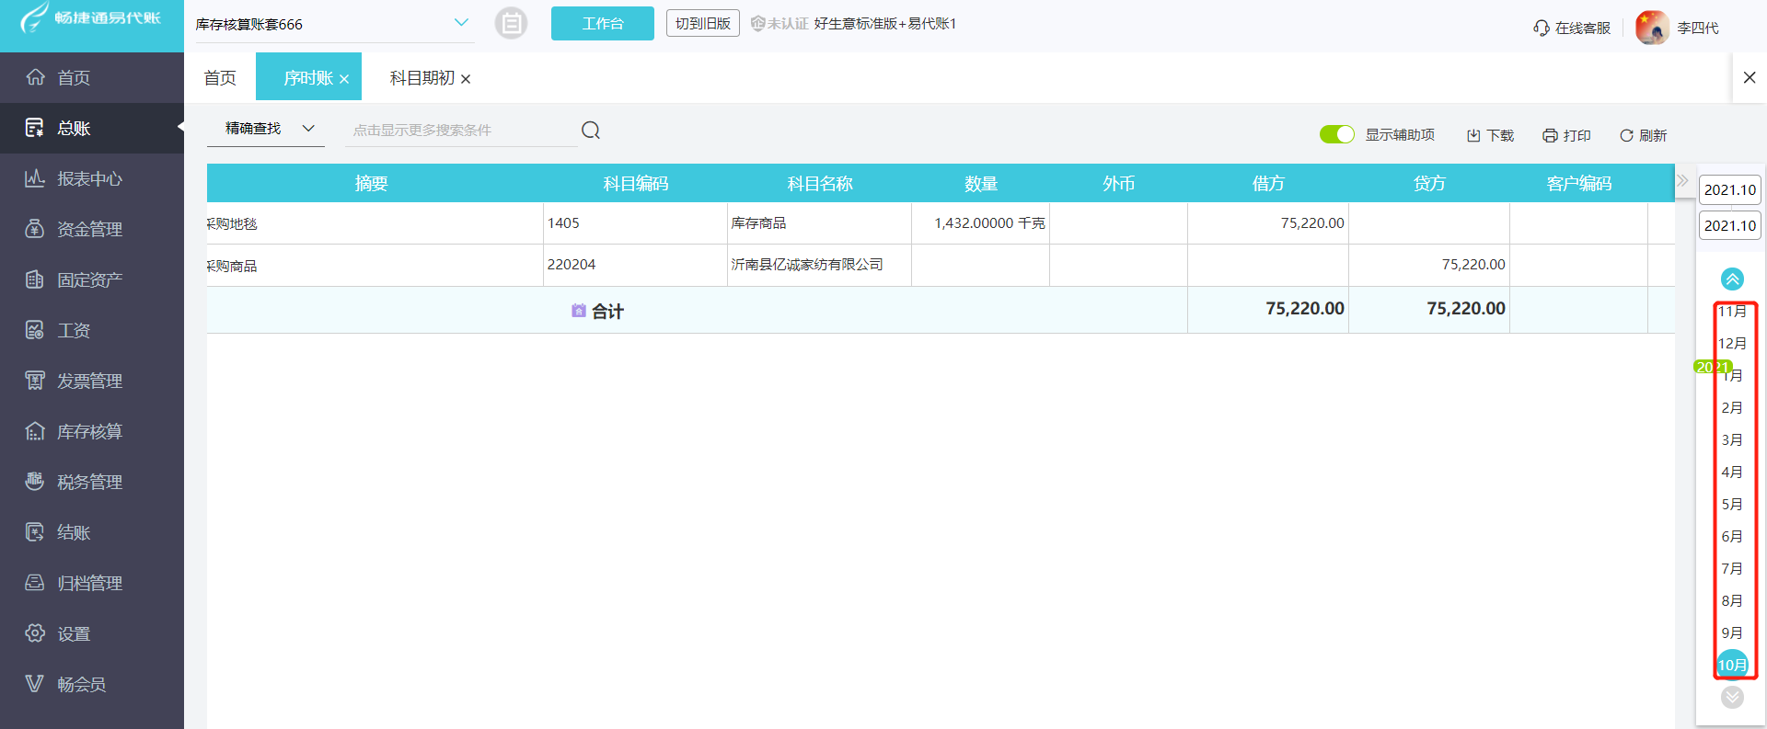Image resolution: width=1767 pixels, height=729 pixels.
Task: Expand more columns with double-arrow at table right
Action: coord(1682,181)
